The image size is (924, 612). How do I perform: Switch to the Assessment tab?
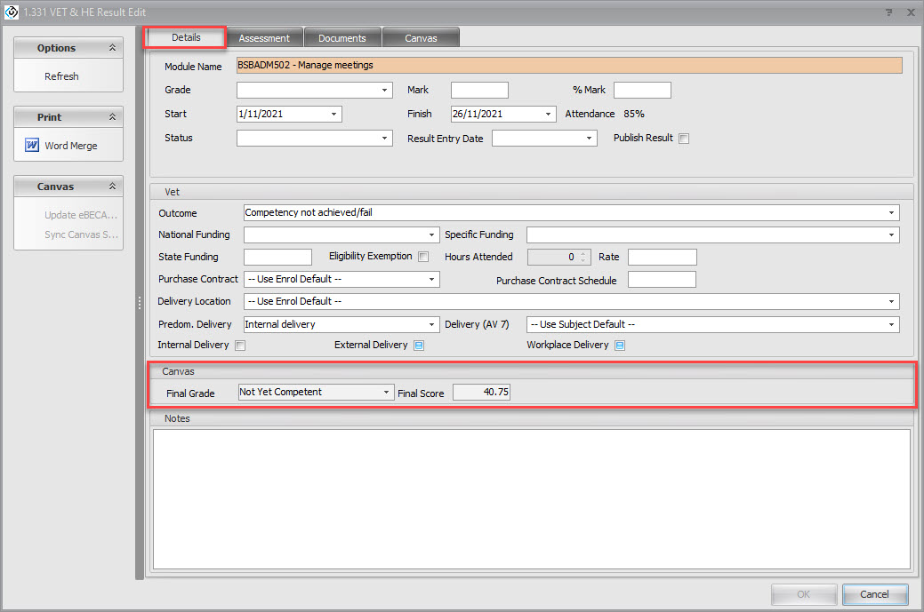(264, 38)
